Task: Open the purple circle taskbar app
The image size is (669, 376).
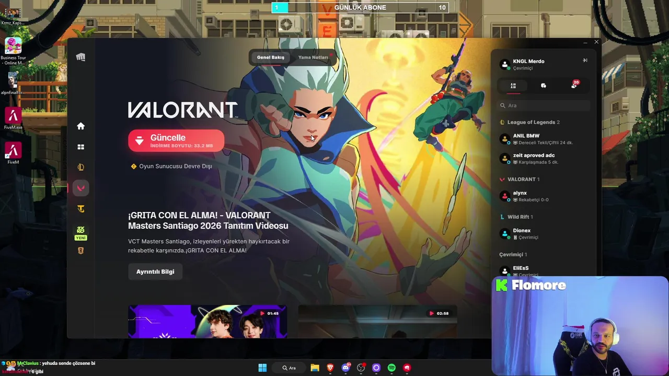Action: [x=376, y=368]
